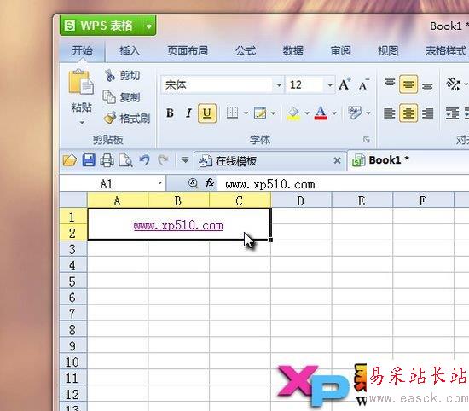The height and width of the screenshot is (411, 469).
Task: Toggle Italic formatting
Action: click(x=188, y=113)
